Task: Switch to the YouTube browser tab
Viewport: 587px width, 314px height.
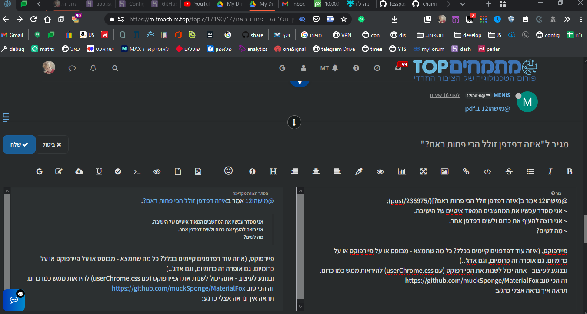Action: pyautogui.click(x=196, y=4)
